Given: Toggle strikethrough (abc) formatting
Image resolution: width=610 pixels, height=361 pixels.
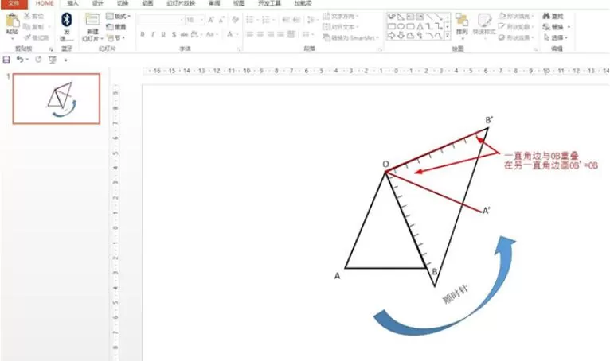Looking at the screenshot, I should click(x=184, y=34).
